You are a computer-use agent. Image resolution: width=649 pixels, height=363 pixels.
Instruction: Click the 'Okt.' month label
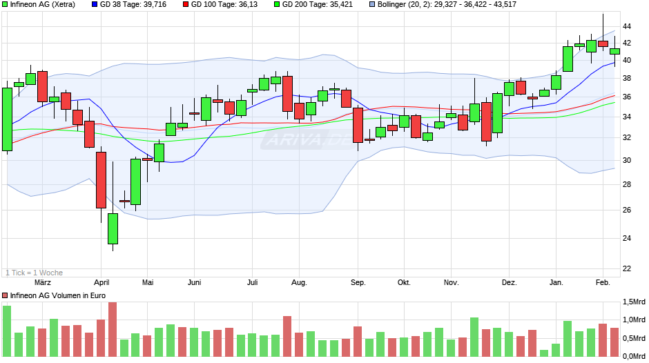click(404, 282)
